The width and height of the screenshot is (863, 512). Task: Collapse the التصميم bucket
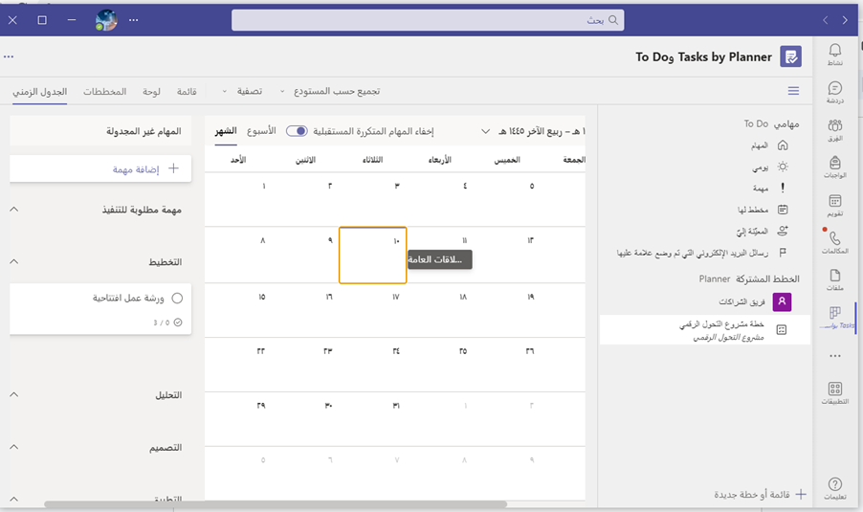[14, 447]
